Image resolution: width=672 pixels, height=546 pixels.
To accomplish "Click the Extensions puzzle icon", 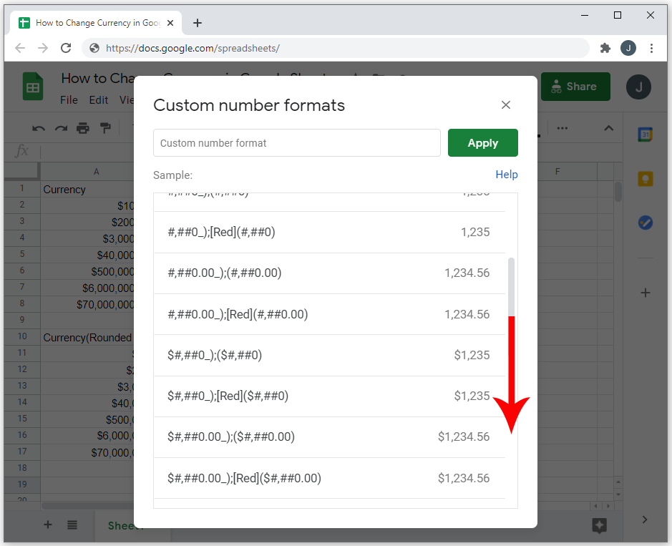I will (605, 48).
